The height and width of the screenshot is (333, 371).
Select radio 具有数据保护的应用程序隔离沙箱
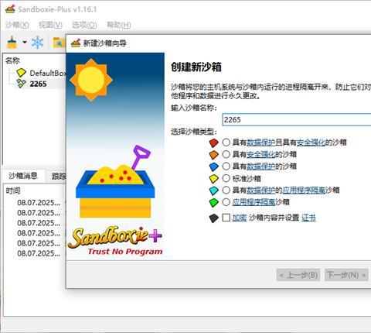coord(226,191)
